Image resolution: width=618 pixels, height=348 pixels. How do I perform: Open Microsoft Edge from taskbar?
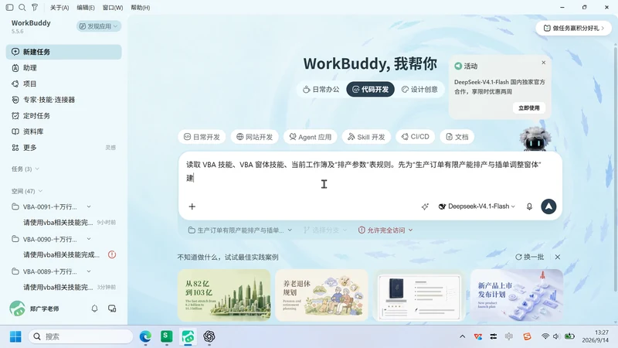point(145,336)
